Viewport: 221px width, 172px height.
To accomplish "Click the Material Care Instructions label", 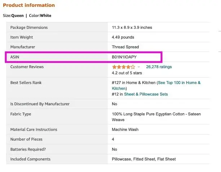I will pos(34,129).
